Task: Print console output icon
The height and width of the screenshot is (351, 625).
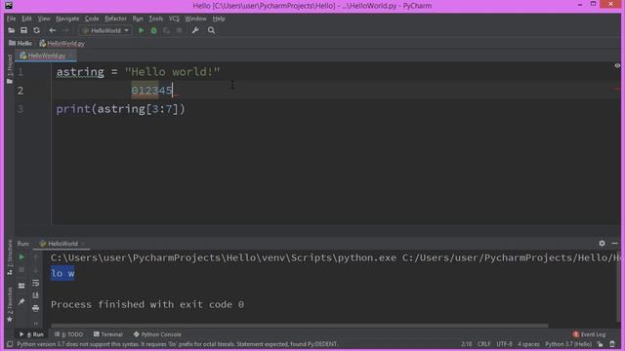Action: coord(35,308)
